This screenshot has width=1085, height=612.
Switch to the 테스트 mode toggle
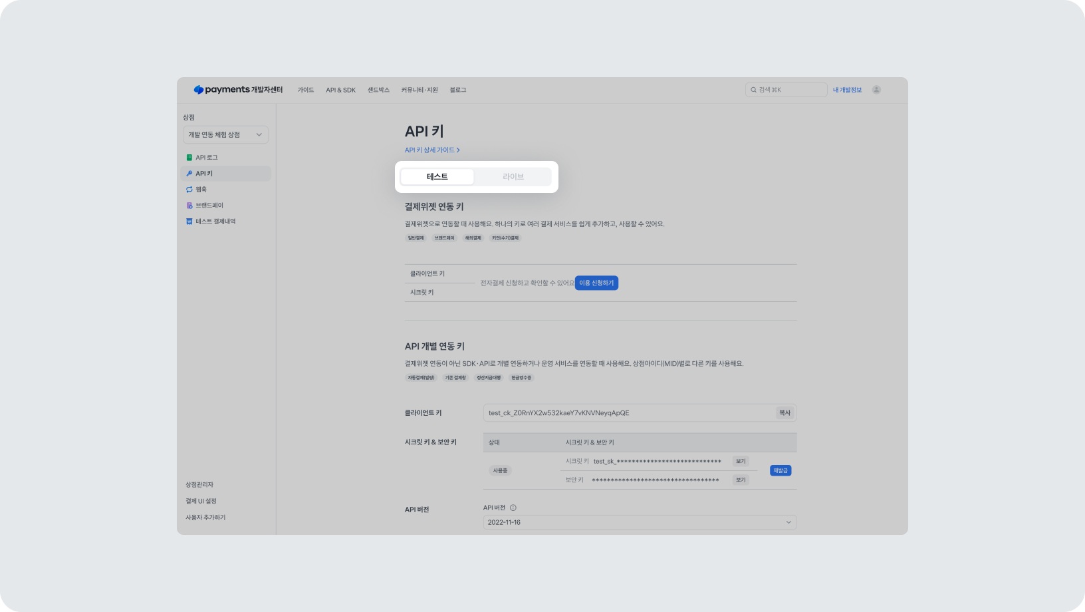[x=437, y=177]
